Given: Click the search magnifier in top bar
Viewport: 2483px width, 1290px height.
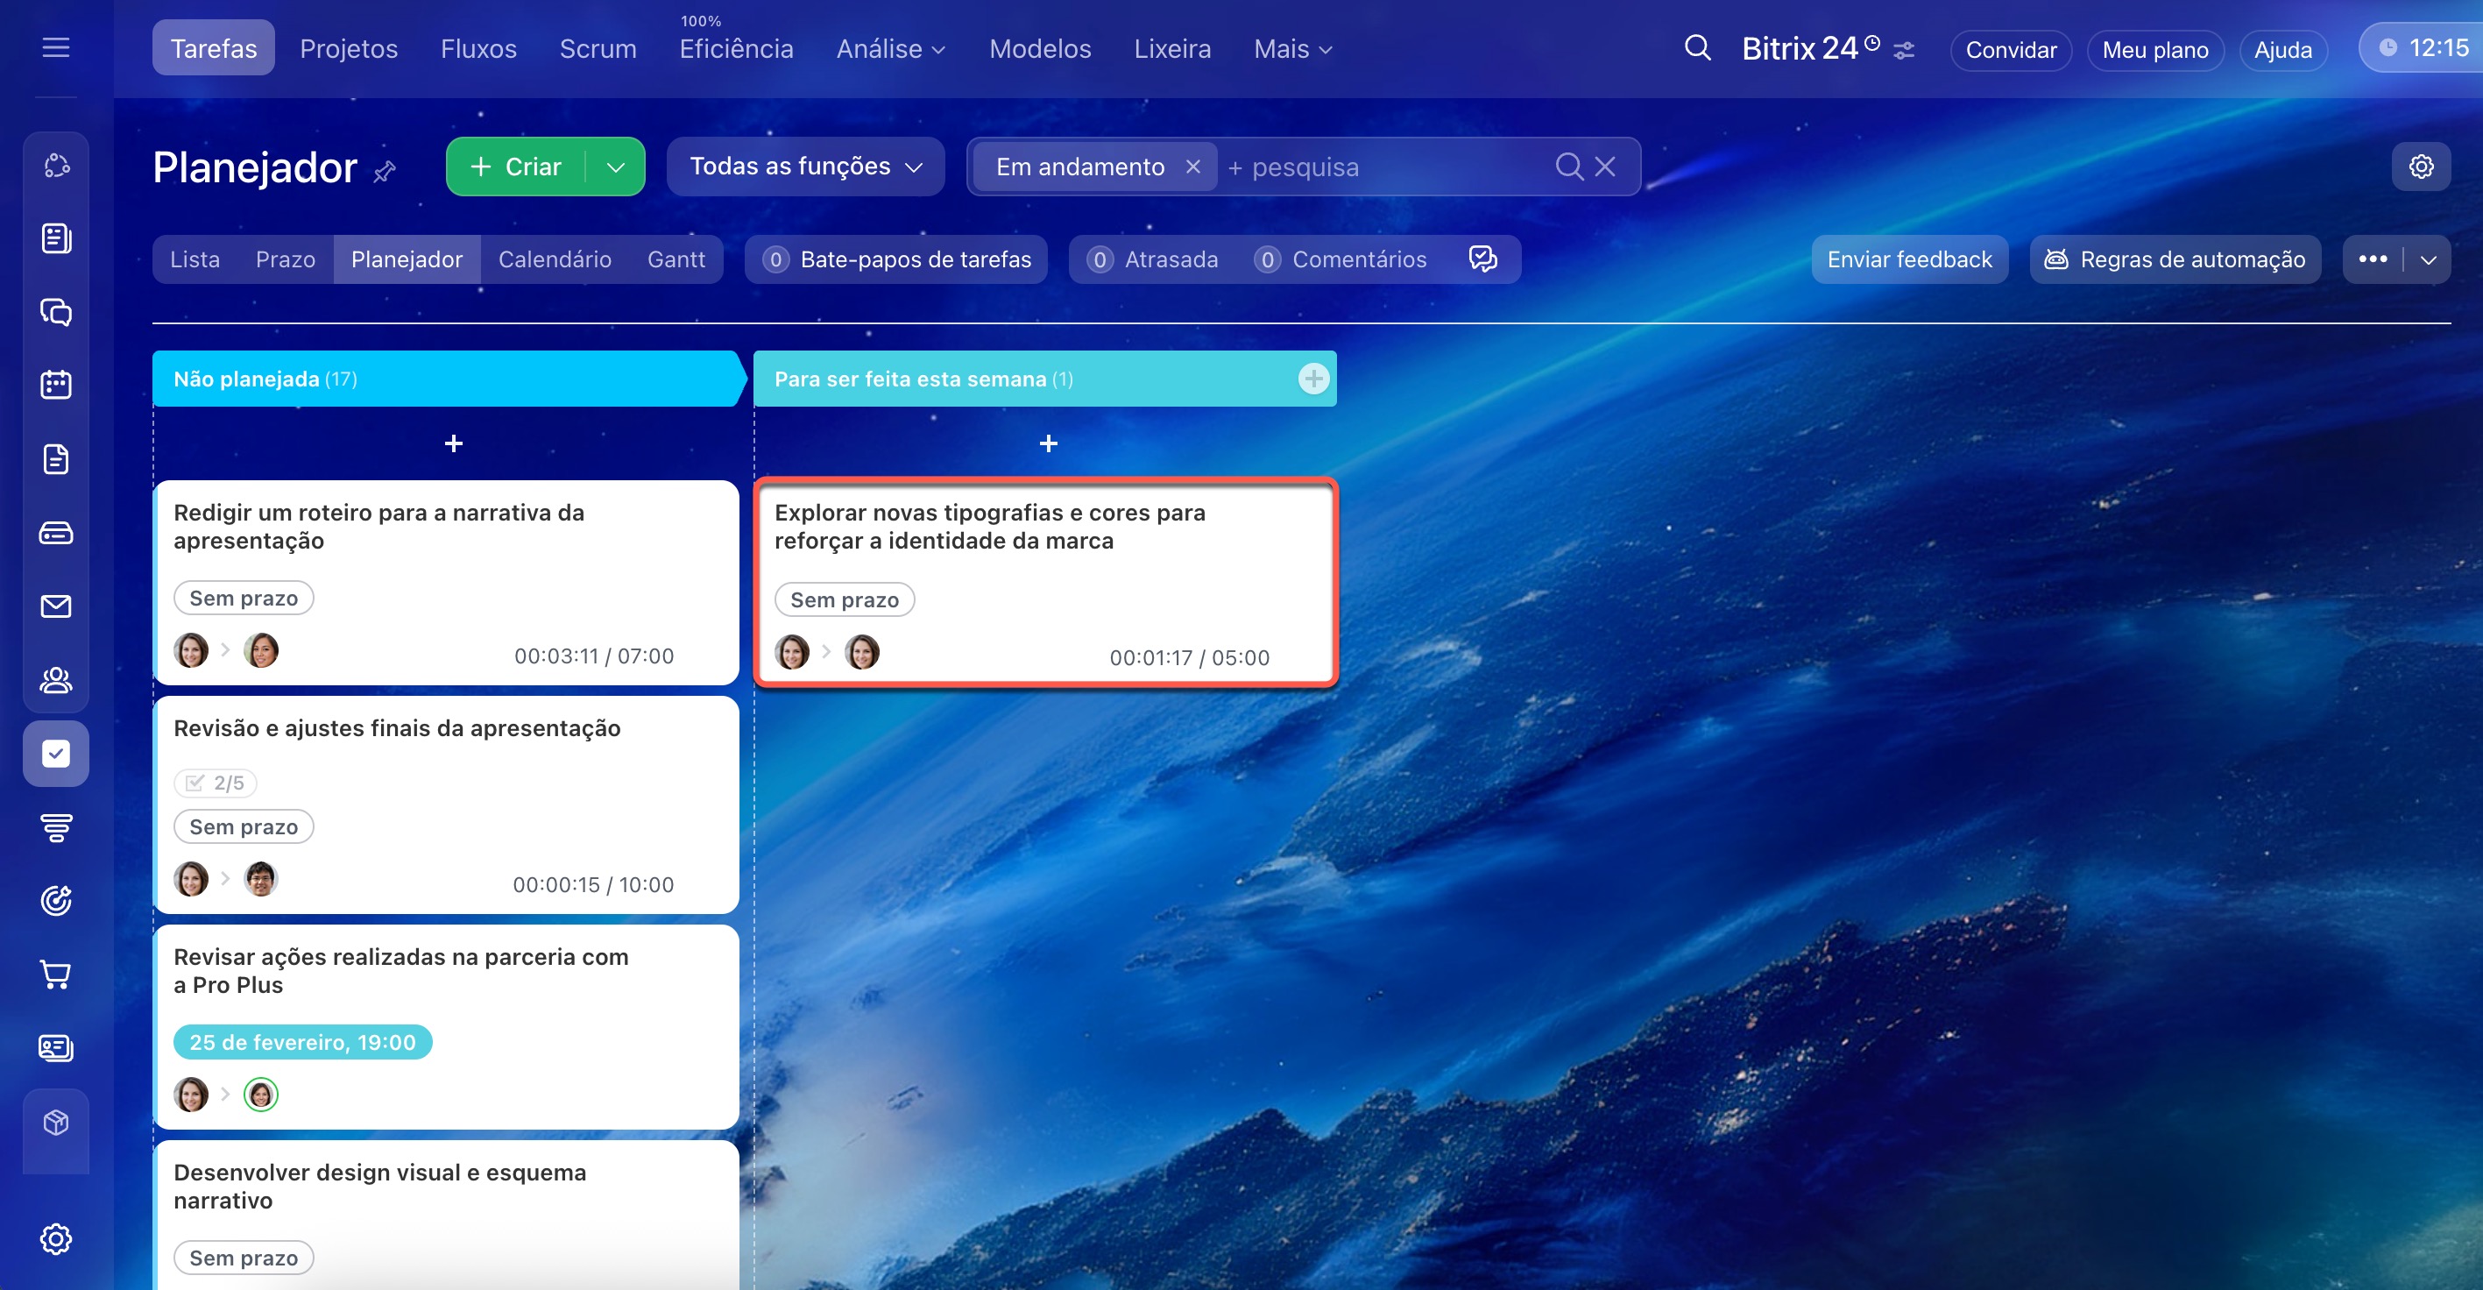Looking at the screenshot, I should click(x=1697, y=48).
